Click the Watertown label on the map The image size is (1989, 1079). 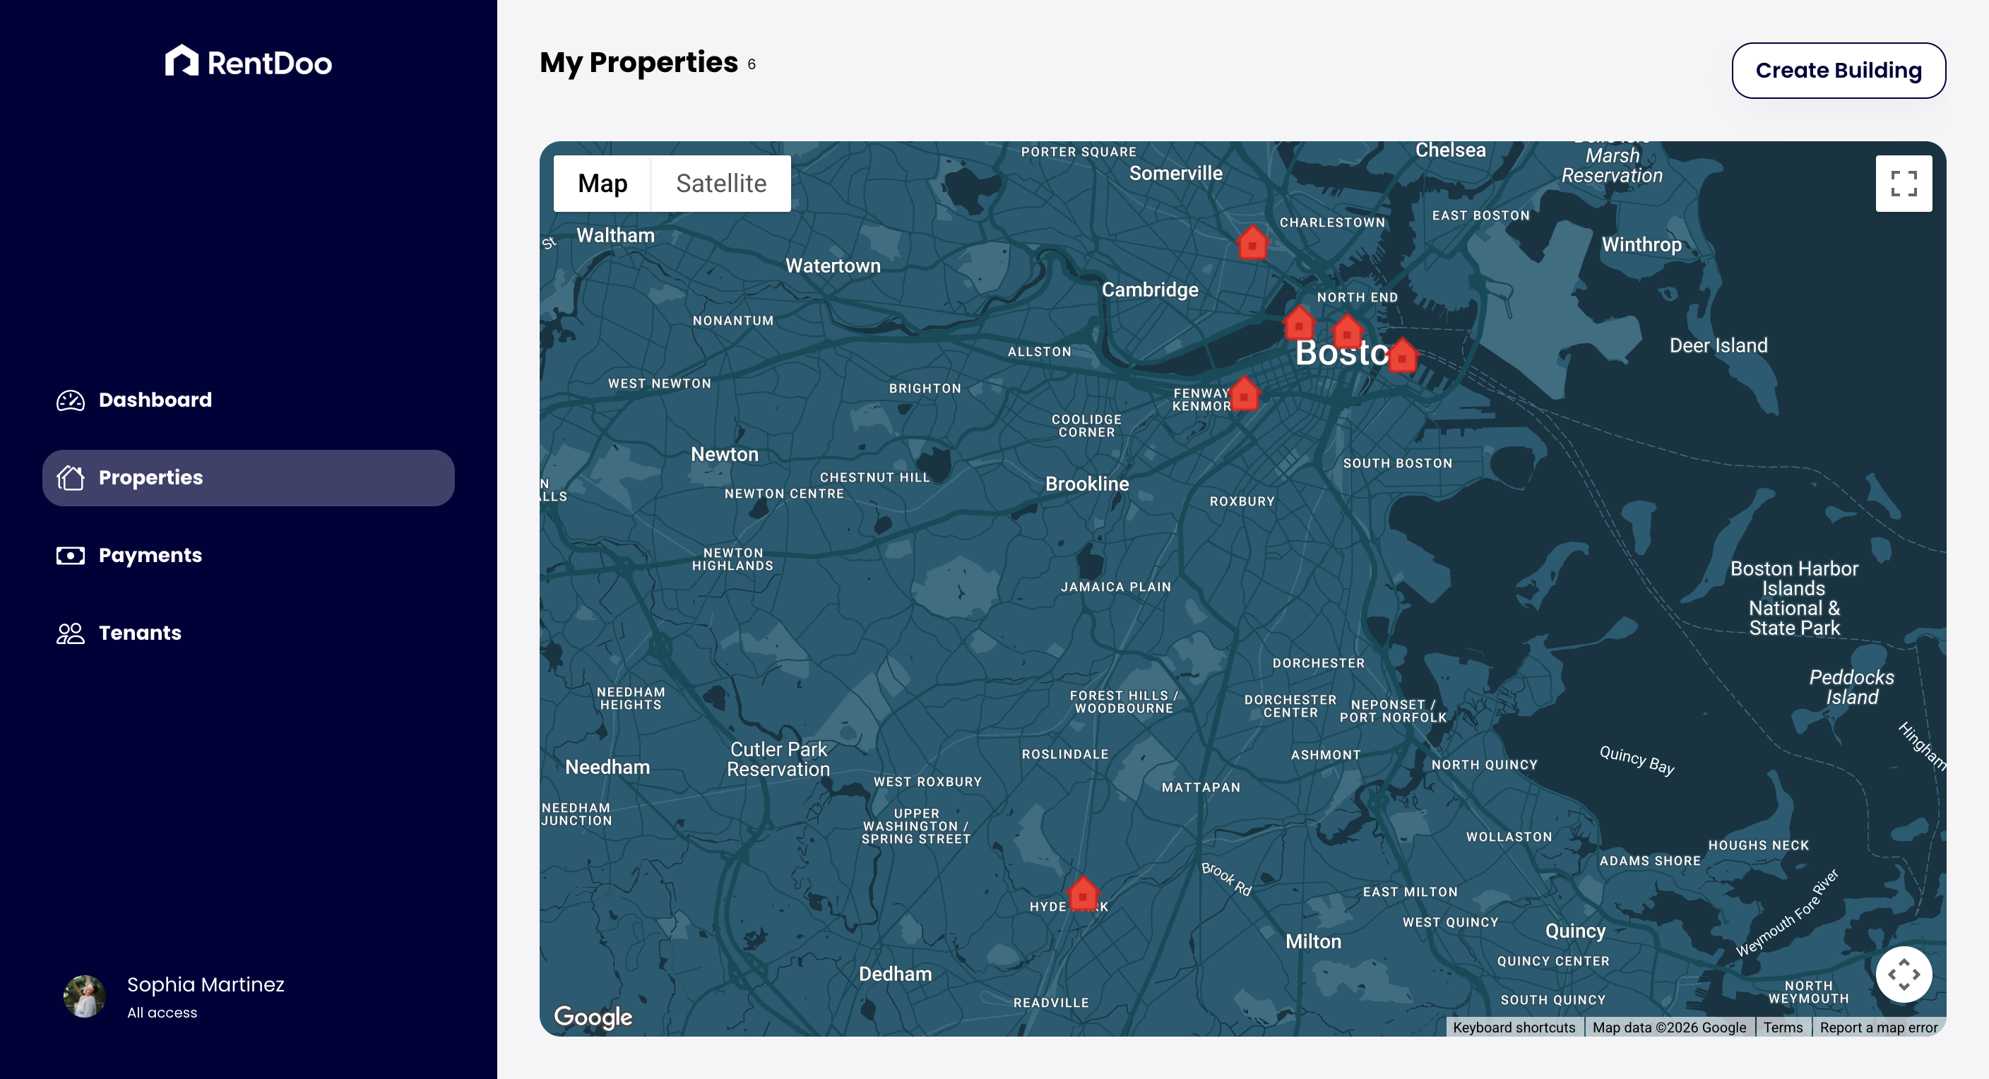[x=832, y=266]
